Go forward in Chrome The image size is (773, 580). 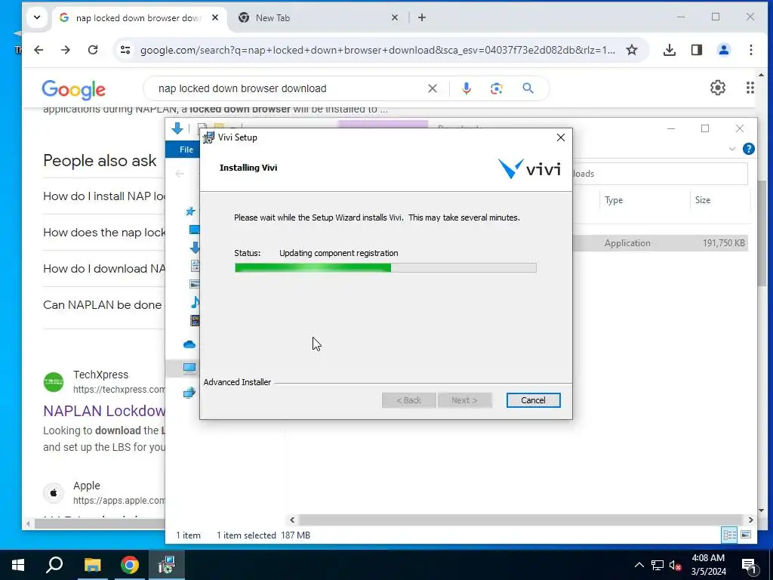66,50
